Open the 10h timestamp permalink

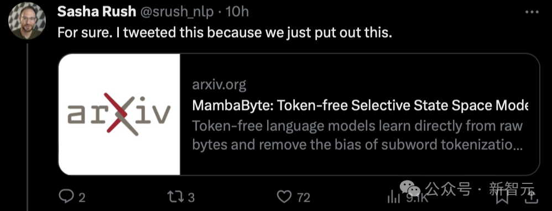pyautogui.click(x=237, y=12)
